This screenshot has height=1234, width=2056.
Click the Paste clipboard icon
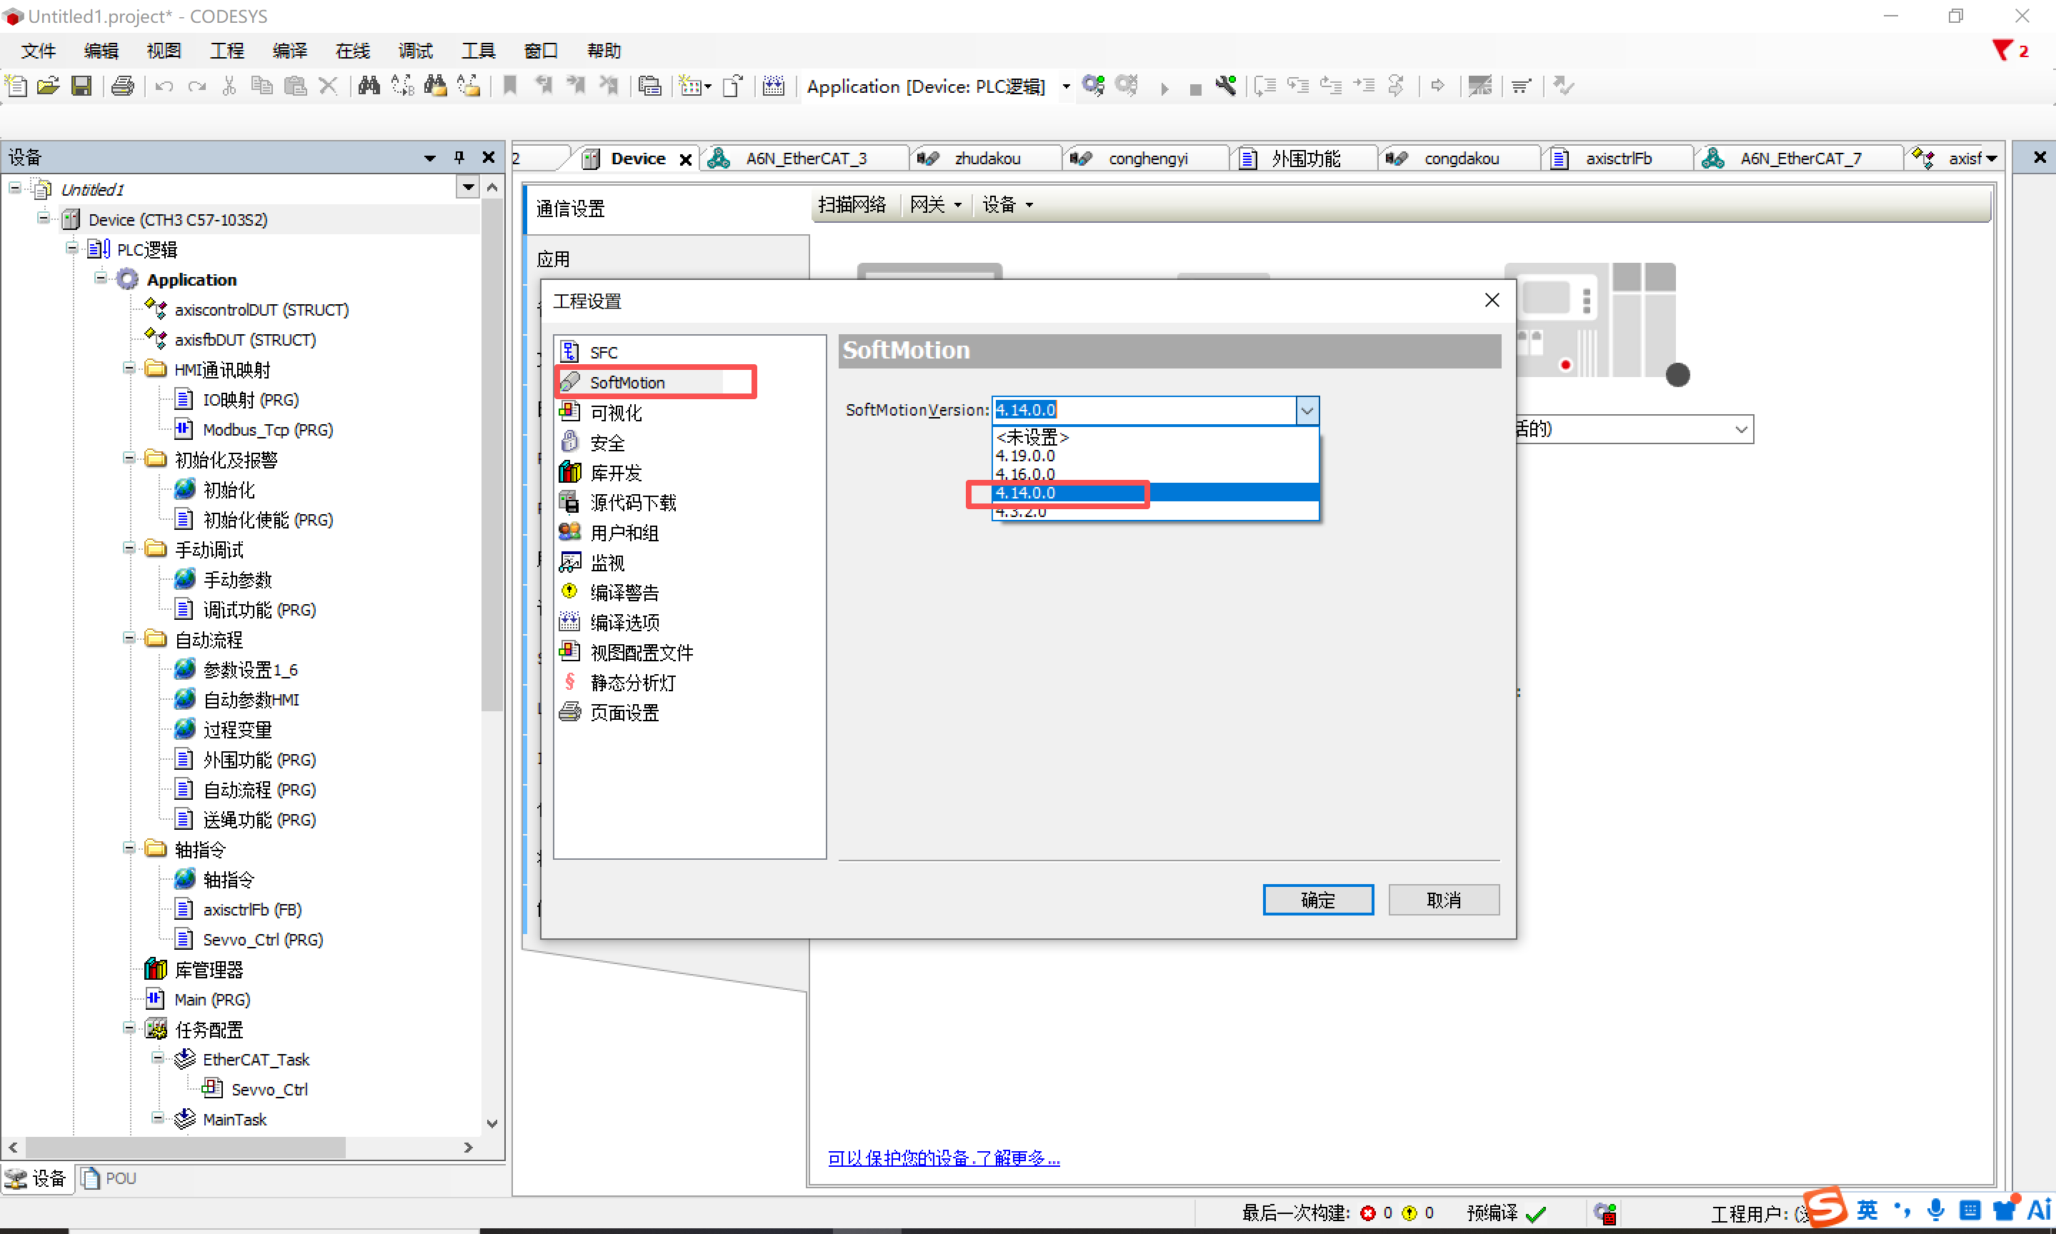pyautogui.click(x=295, y=86)
